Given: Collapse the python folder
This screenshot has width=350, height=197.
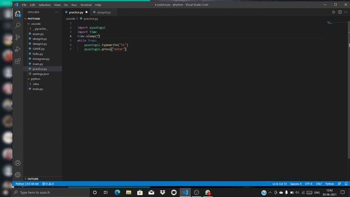Looking at the screenshot, I should point(34,79).
